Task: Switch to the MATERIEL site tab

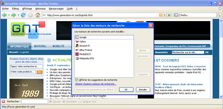Action: pyautogui.click(x=40, y=46)
